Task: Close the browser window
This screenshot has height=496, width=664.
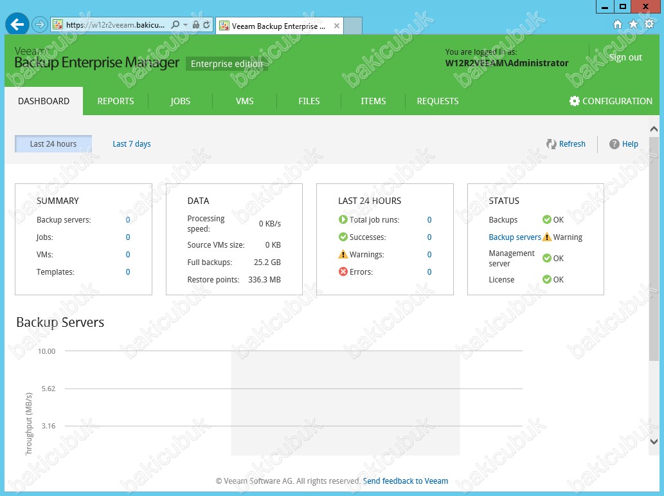Action: click(646, 7)
